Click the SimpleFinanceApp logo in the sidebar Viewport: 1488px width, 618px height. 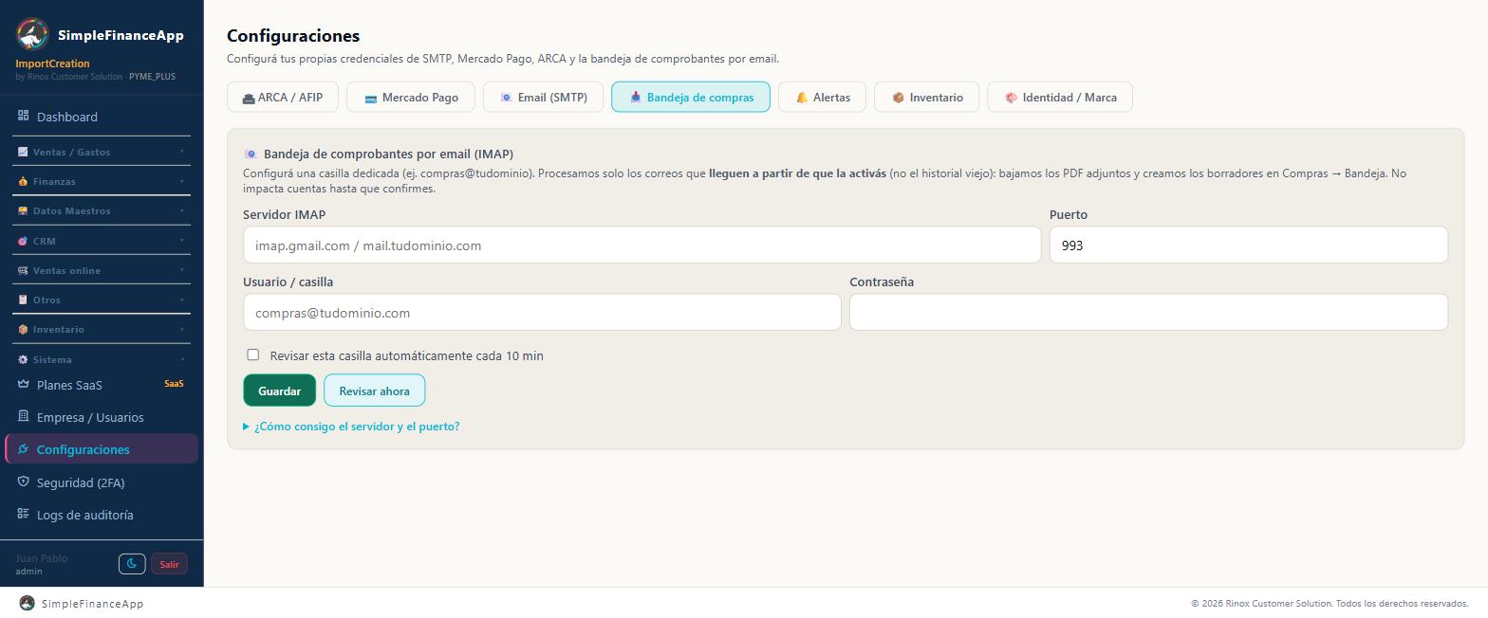(x=32, y=34)
